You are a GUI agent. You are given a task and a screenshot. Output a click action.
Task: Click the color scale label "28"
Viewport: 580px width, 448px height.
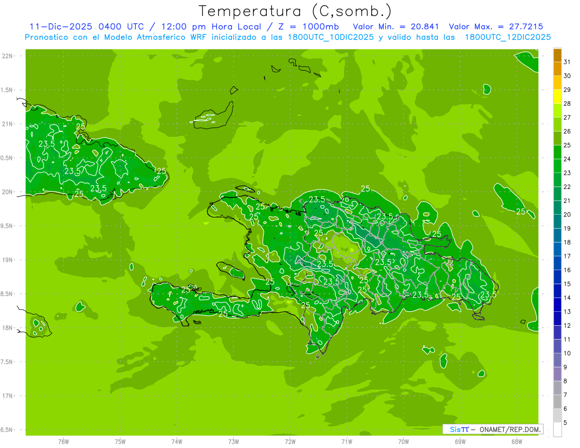(567, 103)
